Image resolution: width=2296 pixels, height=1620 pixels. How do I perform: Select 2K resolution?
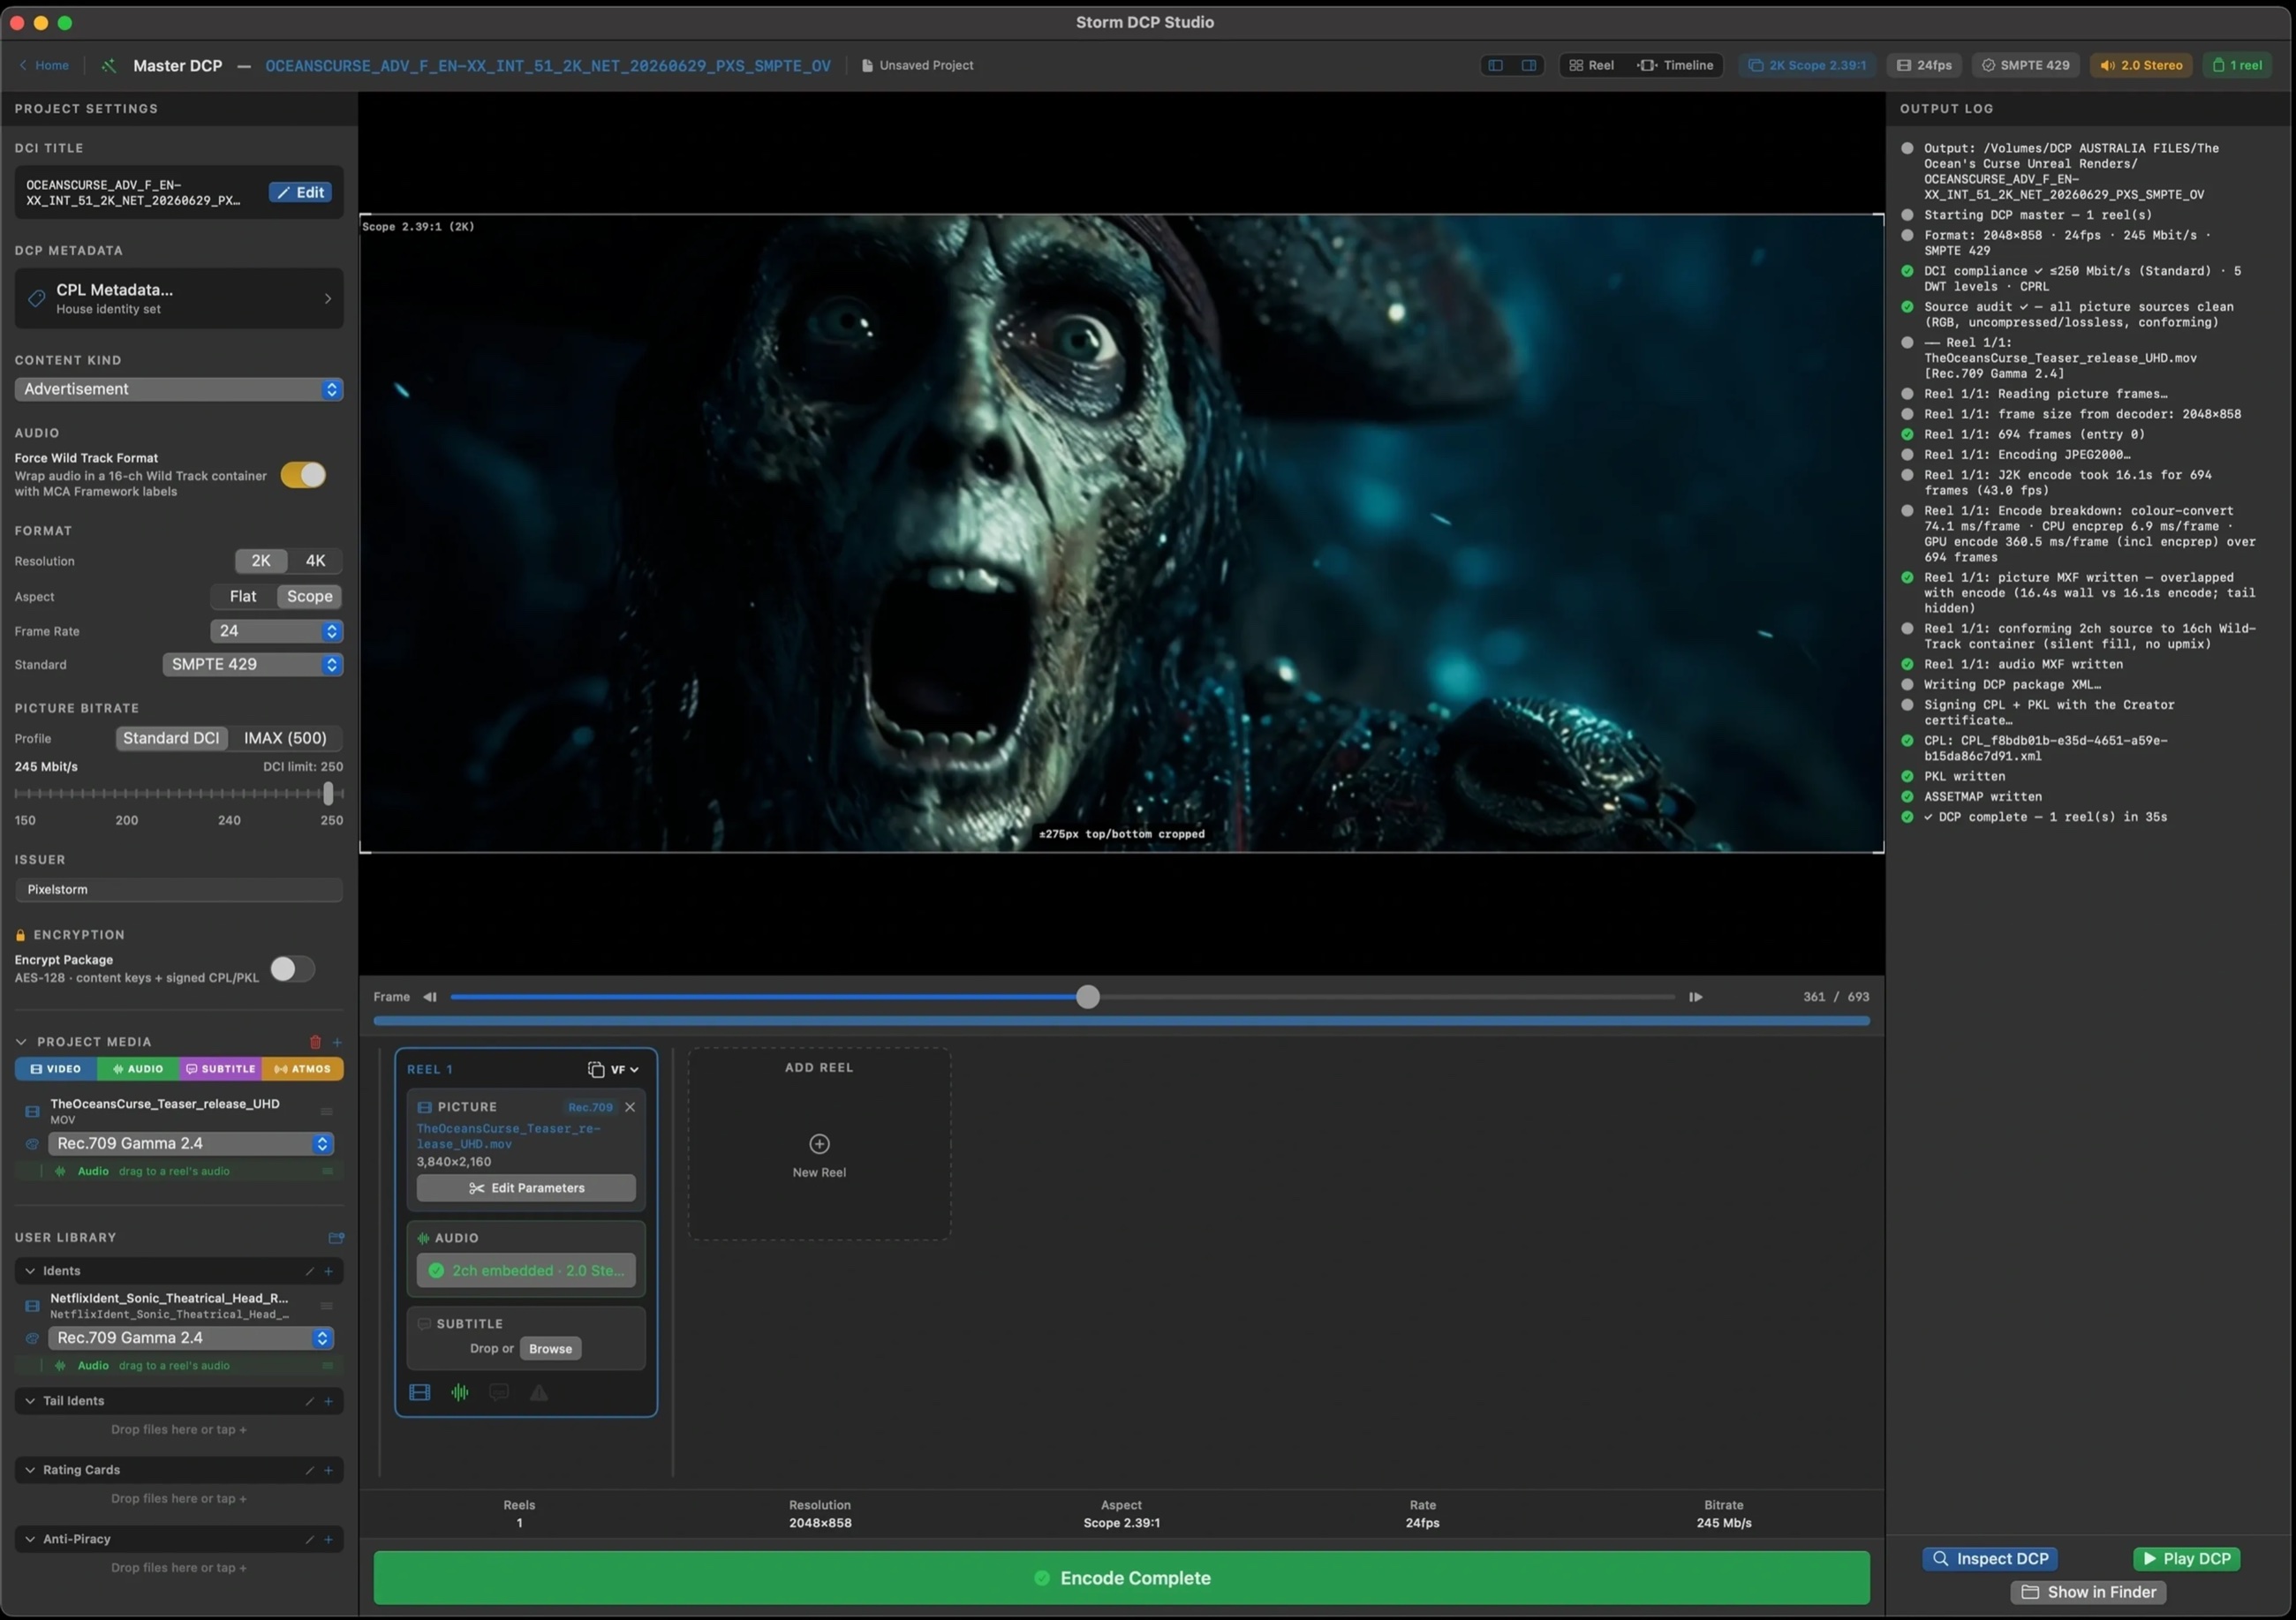pos(261,561)
